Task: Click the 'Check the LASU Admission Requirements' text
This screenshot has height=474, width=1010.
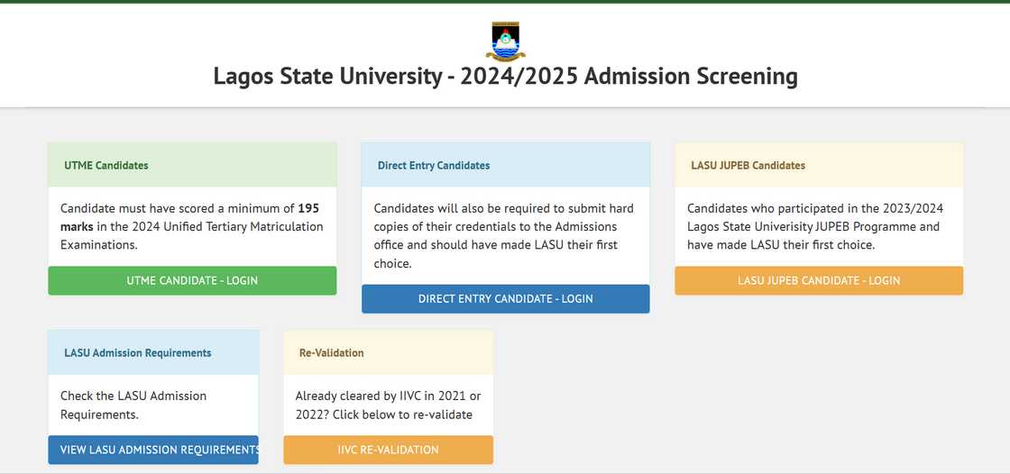Action: pos(133,406)
